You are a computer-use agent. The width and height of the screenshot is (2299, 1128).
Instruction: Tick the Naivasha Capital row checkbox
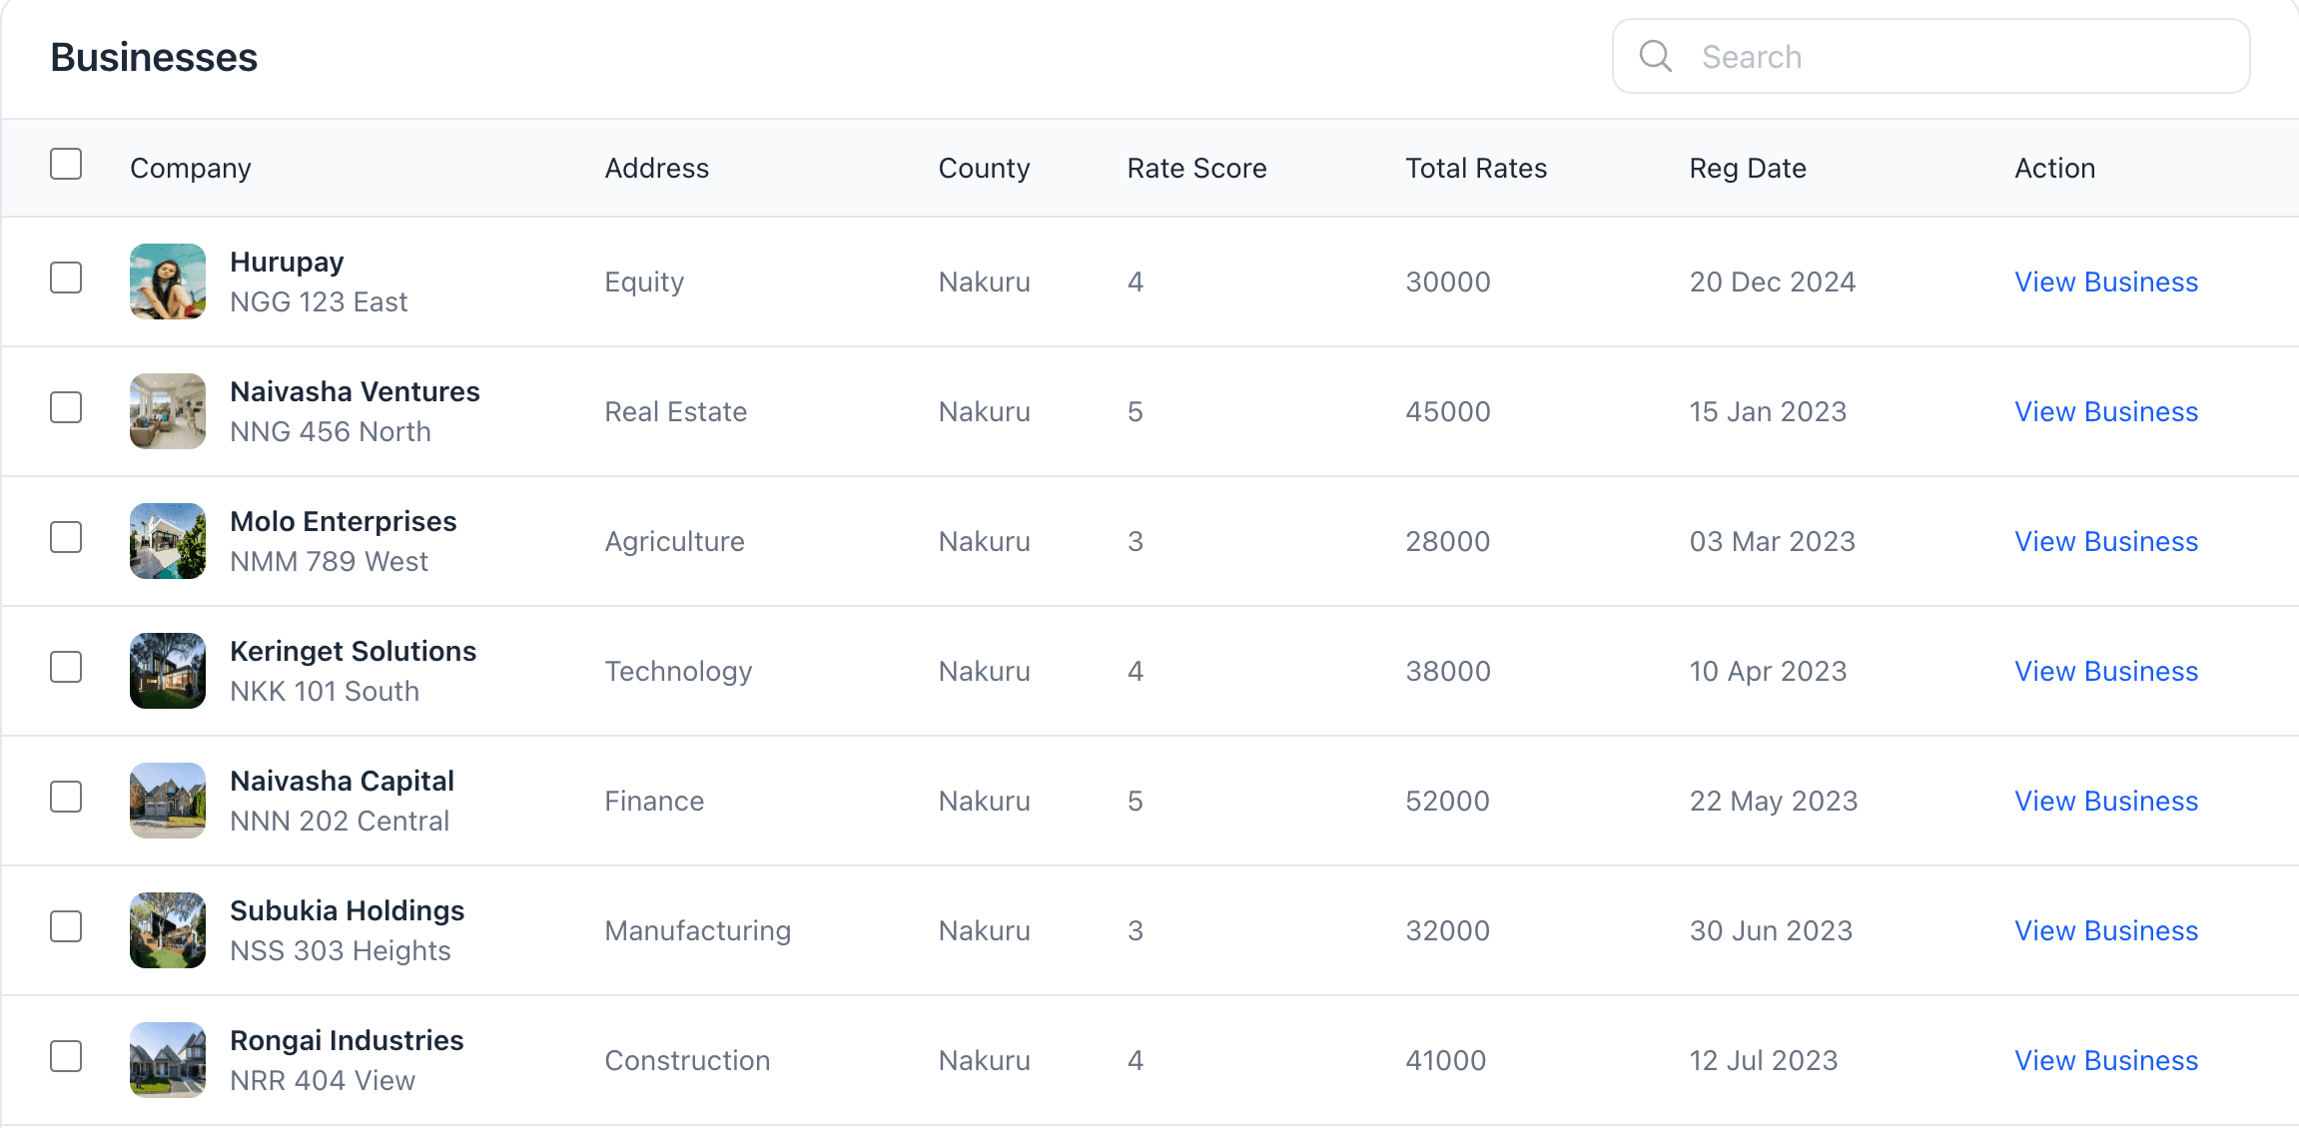(x=66, y=797)
